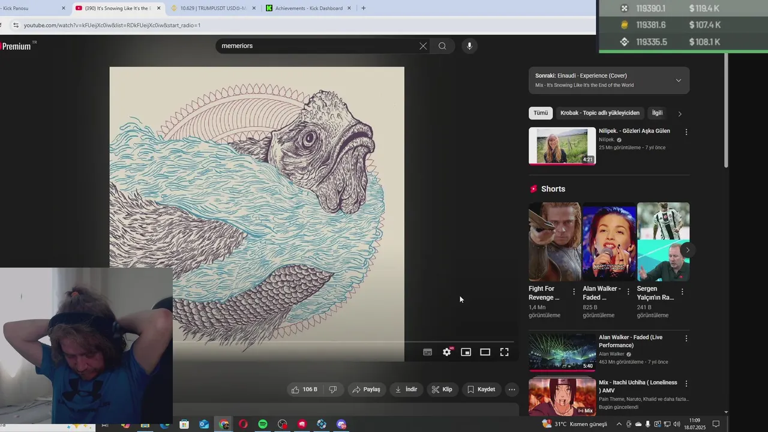Show next Shorts with arrow
This screenshot has height=432, width=768.
pyautogui.click(x=688, y=250)
